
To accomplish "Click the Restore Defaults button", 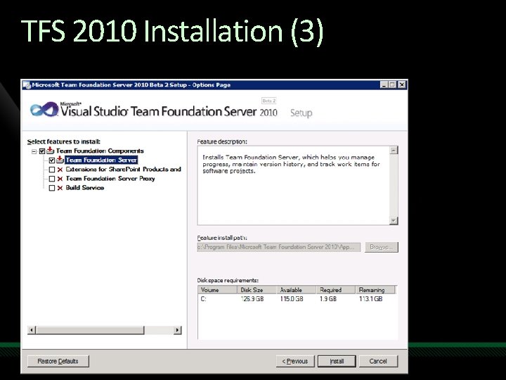I will [58, 361].
